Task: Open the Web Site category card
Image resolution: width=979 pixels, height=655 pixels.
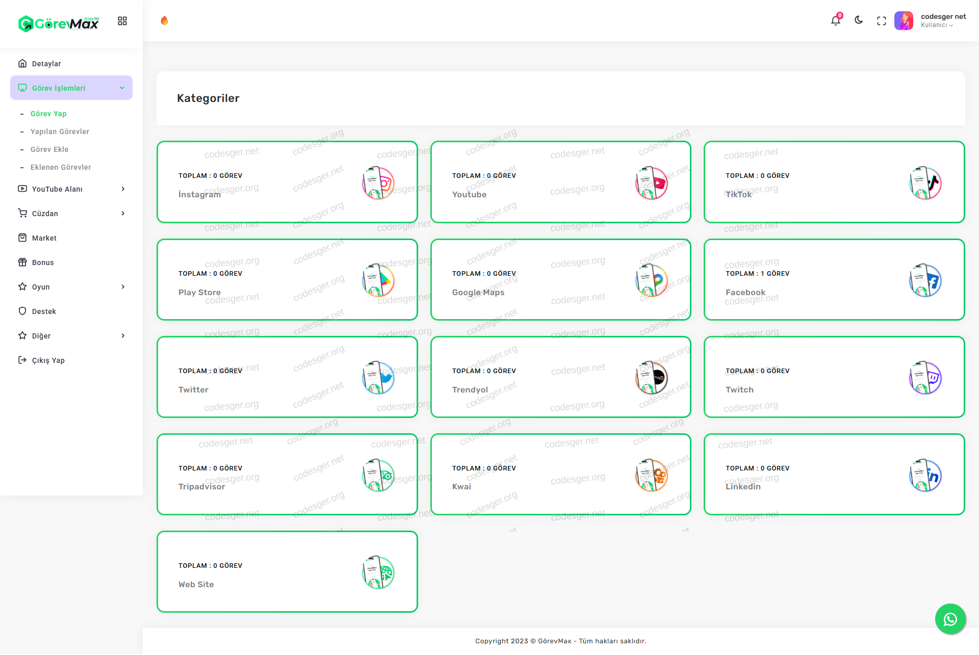Action: point(287,571)
